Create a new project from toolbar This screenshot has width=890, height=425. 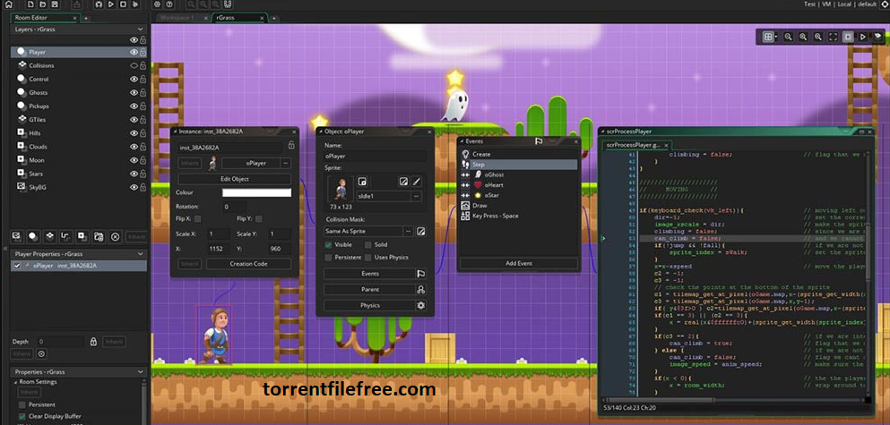pos(30,4)
